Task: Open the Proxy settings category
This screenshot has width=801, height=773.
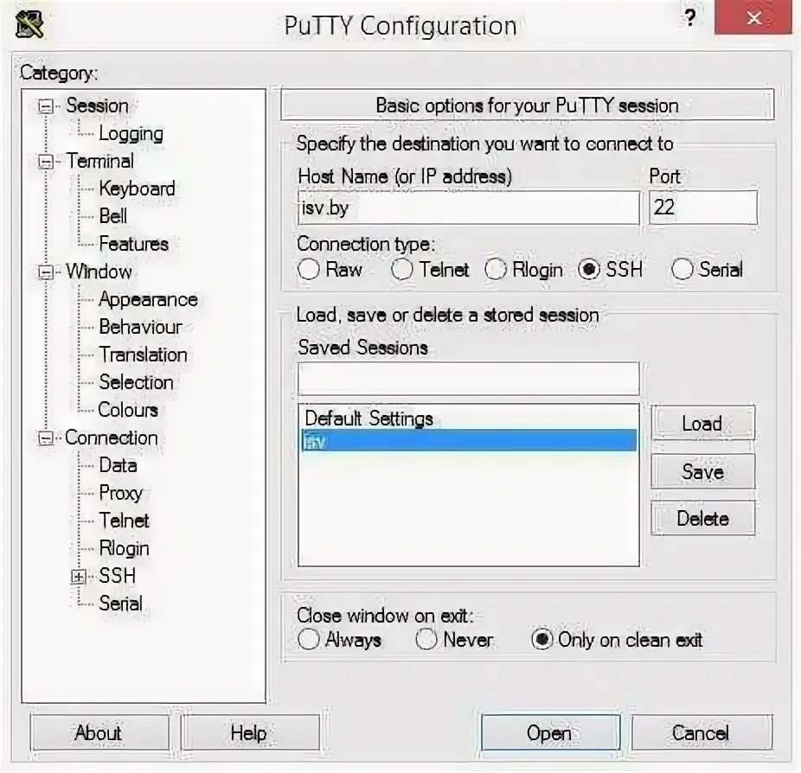Action: point(120,494)
